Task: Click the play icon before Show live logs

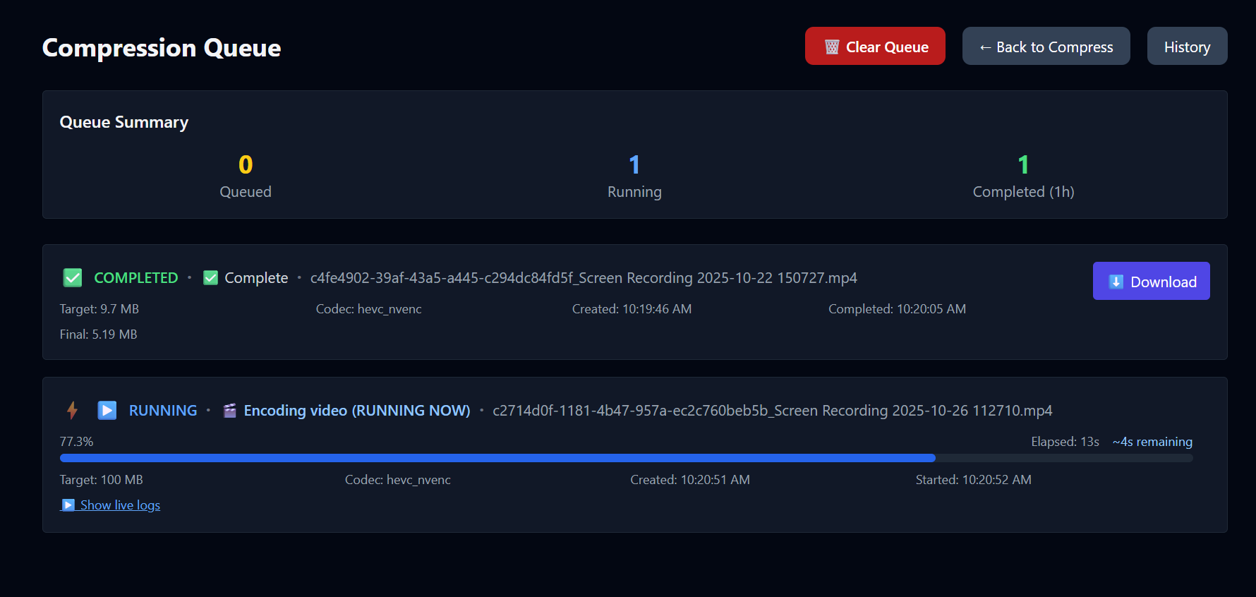Action: tap(68, 505)
